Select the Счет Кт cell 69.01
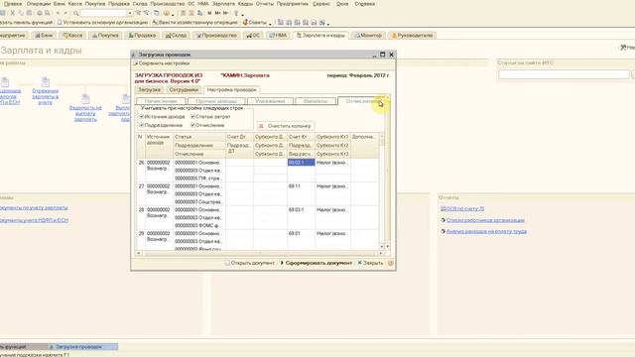 [301, 234]
